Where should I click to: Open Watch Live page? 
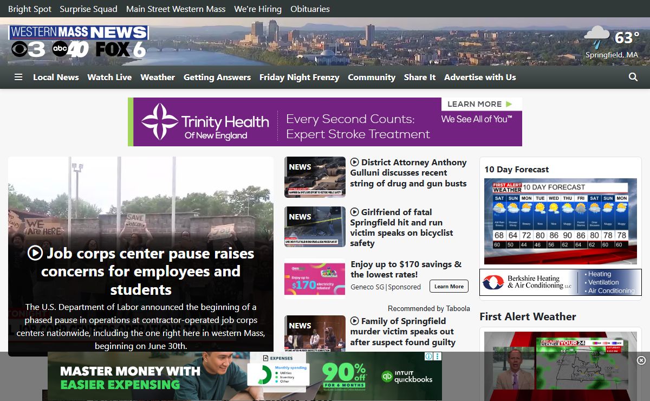(109, 77)
